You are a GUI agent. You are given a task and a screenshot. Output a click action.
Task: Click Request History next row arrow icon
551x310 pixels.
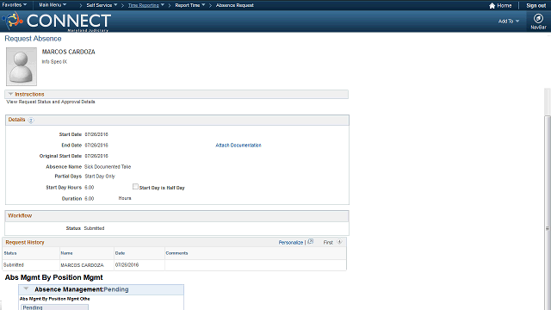339,242
